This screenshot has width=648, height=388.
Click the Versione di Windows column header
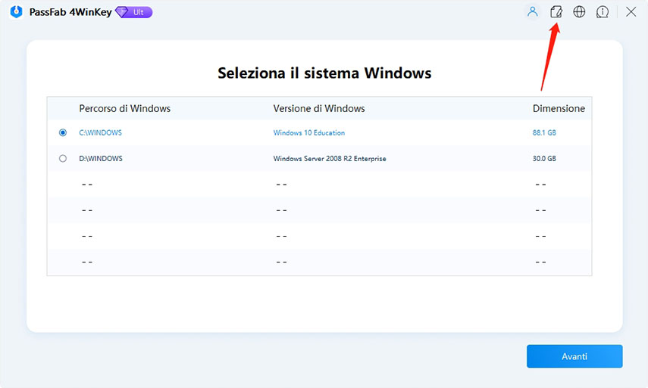coord(319,109)
